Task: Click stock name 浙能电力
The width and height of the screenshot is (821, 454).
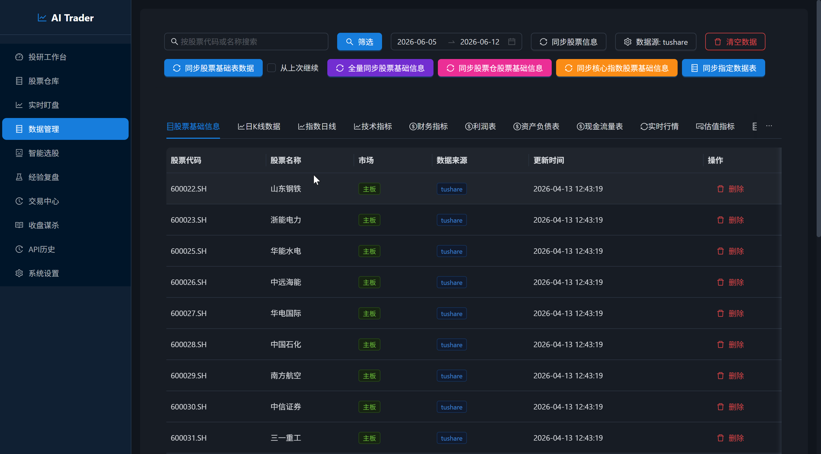Action: [285, 220]
